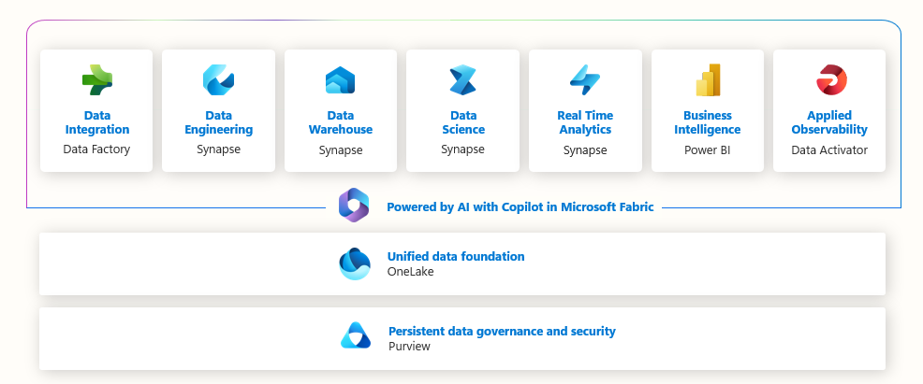
Task: Select the Applied Observability title
Action: click(829, 122)
